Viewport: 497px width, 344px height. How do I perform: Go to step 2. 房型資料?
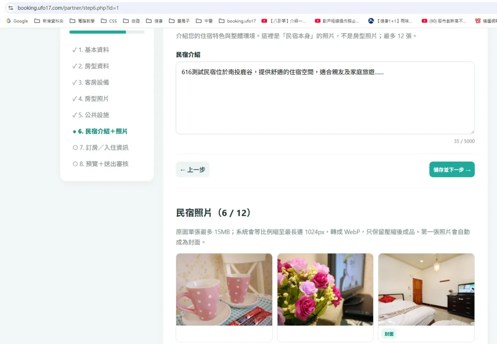pyautogui.click(x=91, y=66)
